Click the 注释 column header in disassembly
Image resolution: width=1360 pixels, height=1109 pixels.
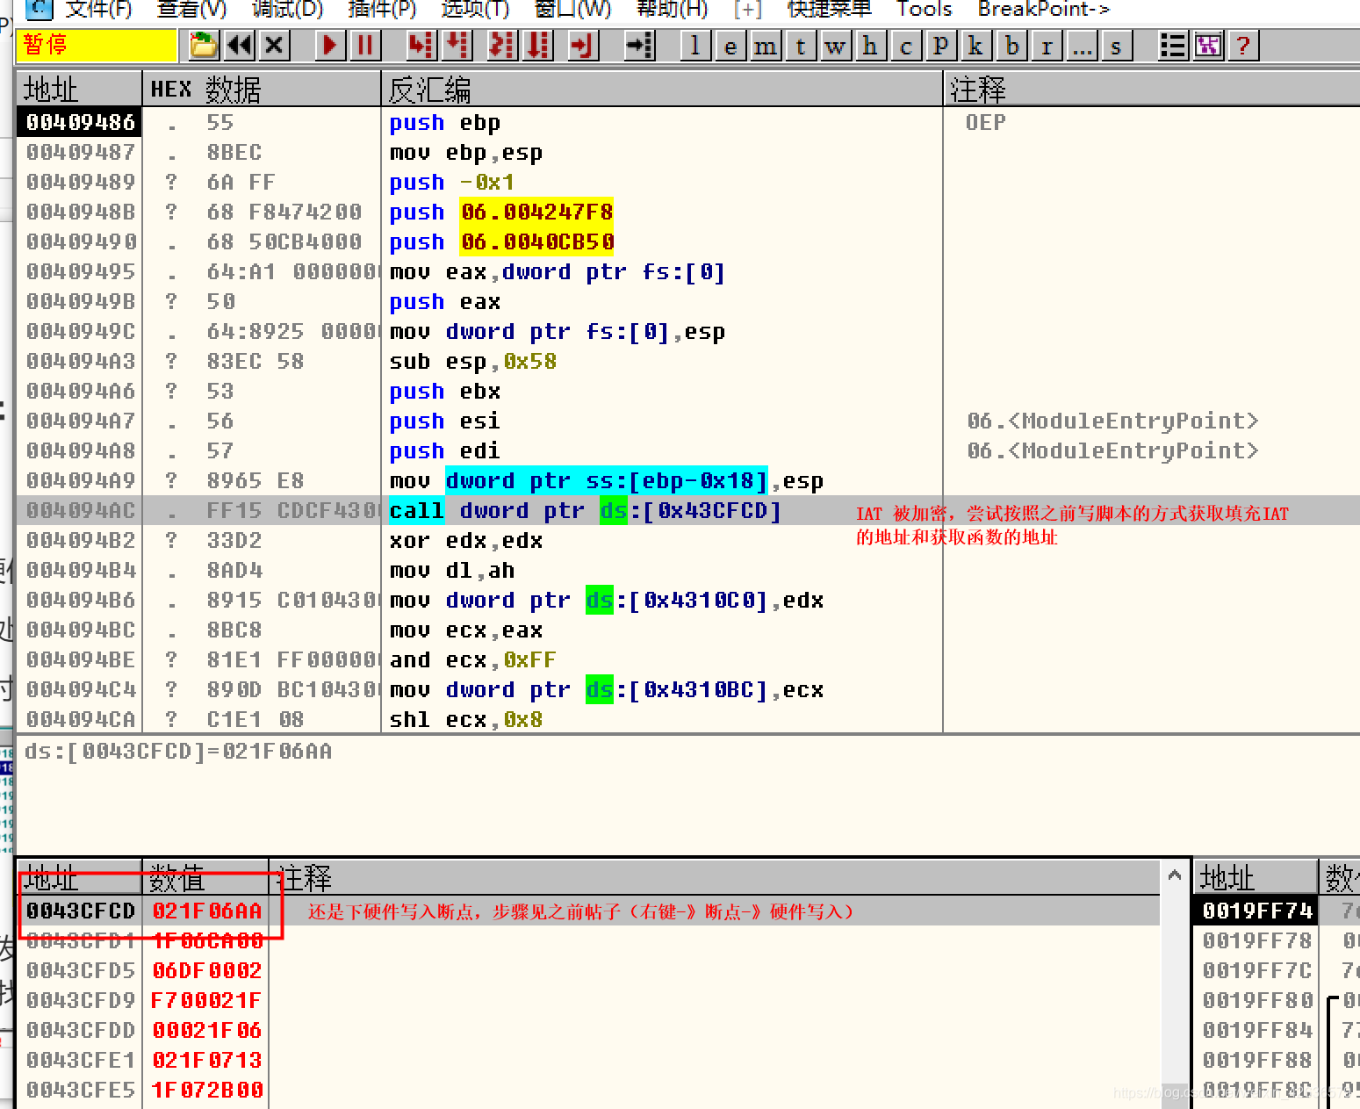pyautogui.click(x=1152, y=89)
